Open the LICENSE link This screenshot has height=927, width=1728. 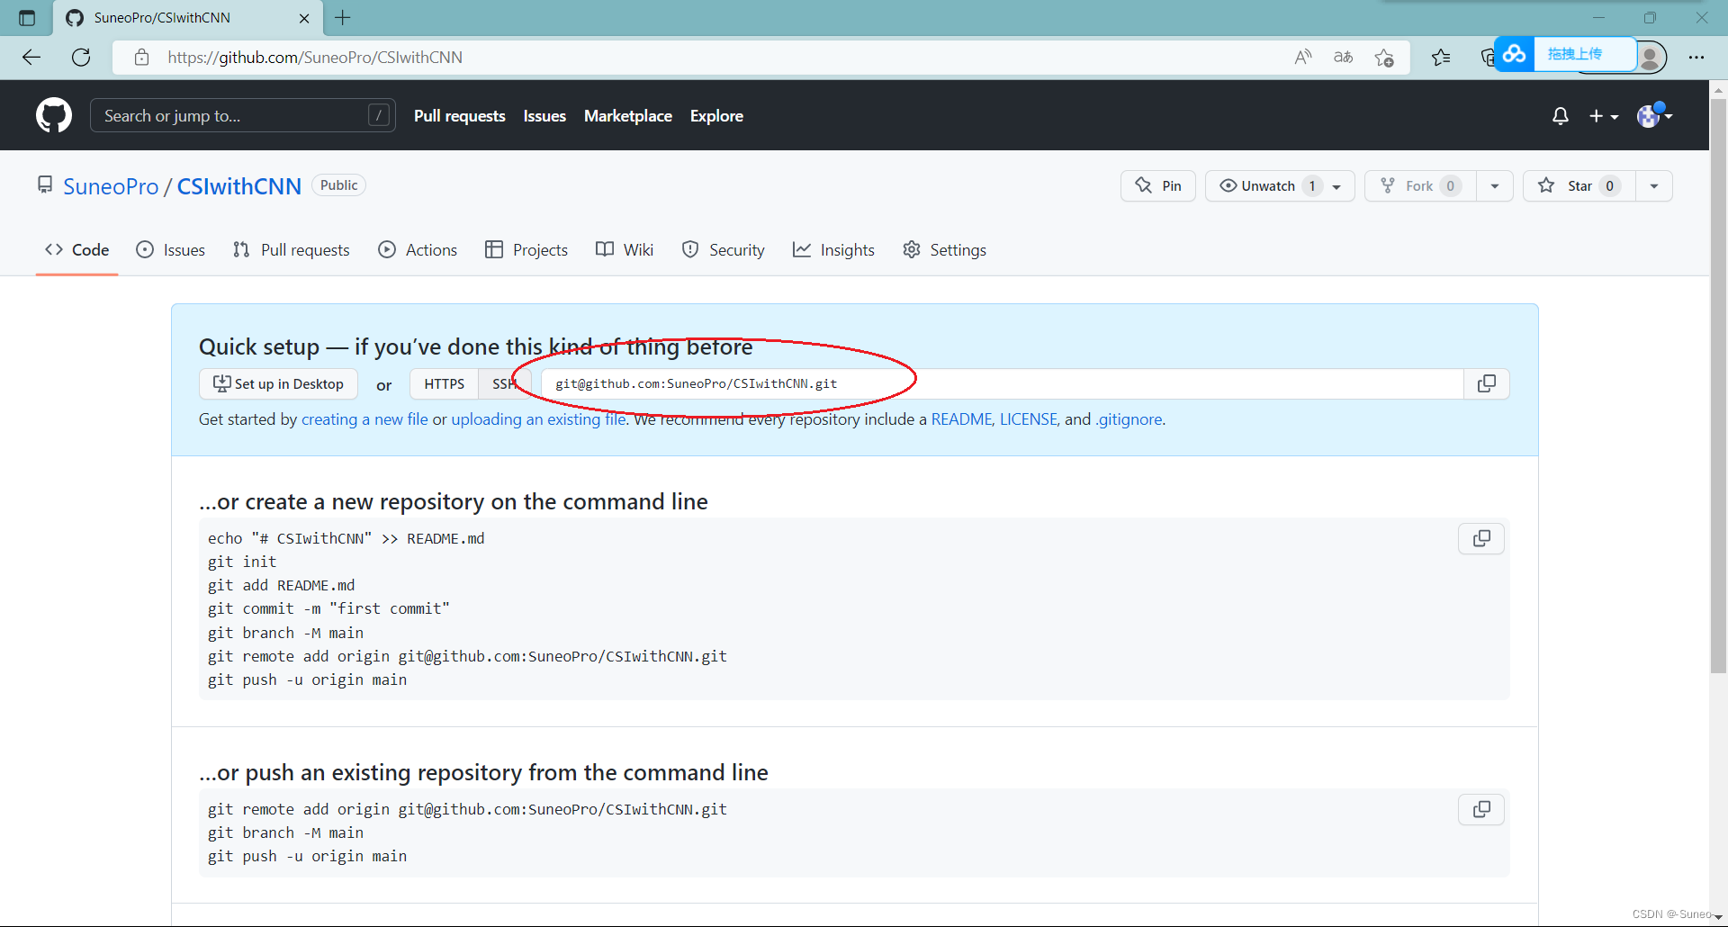tap(1029, 419)
